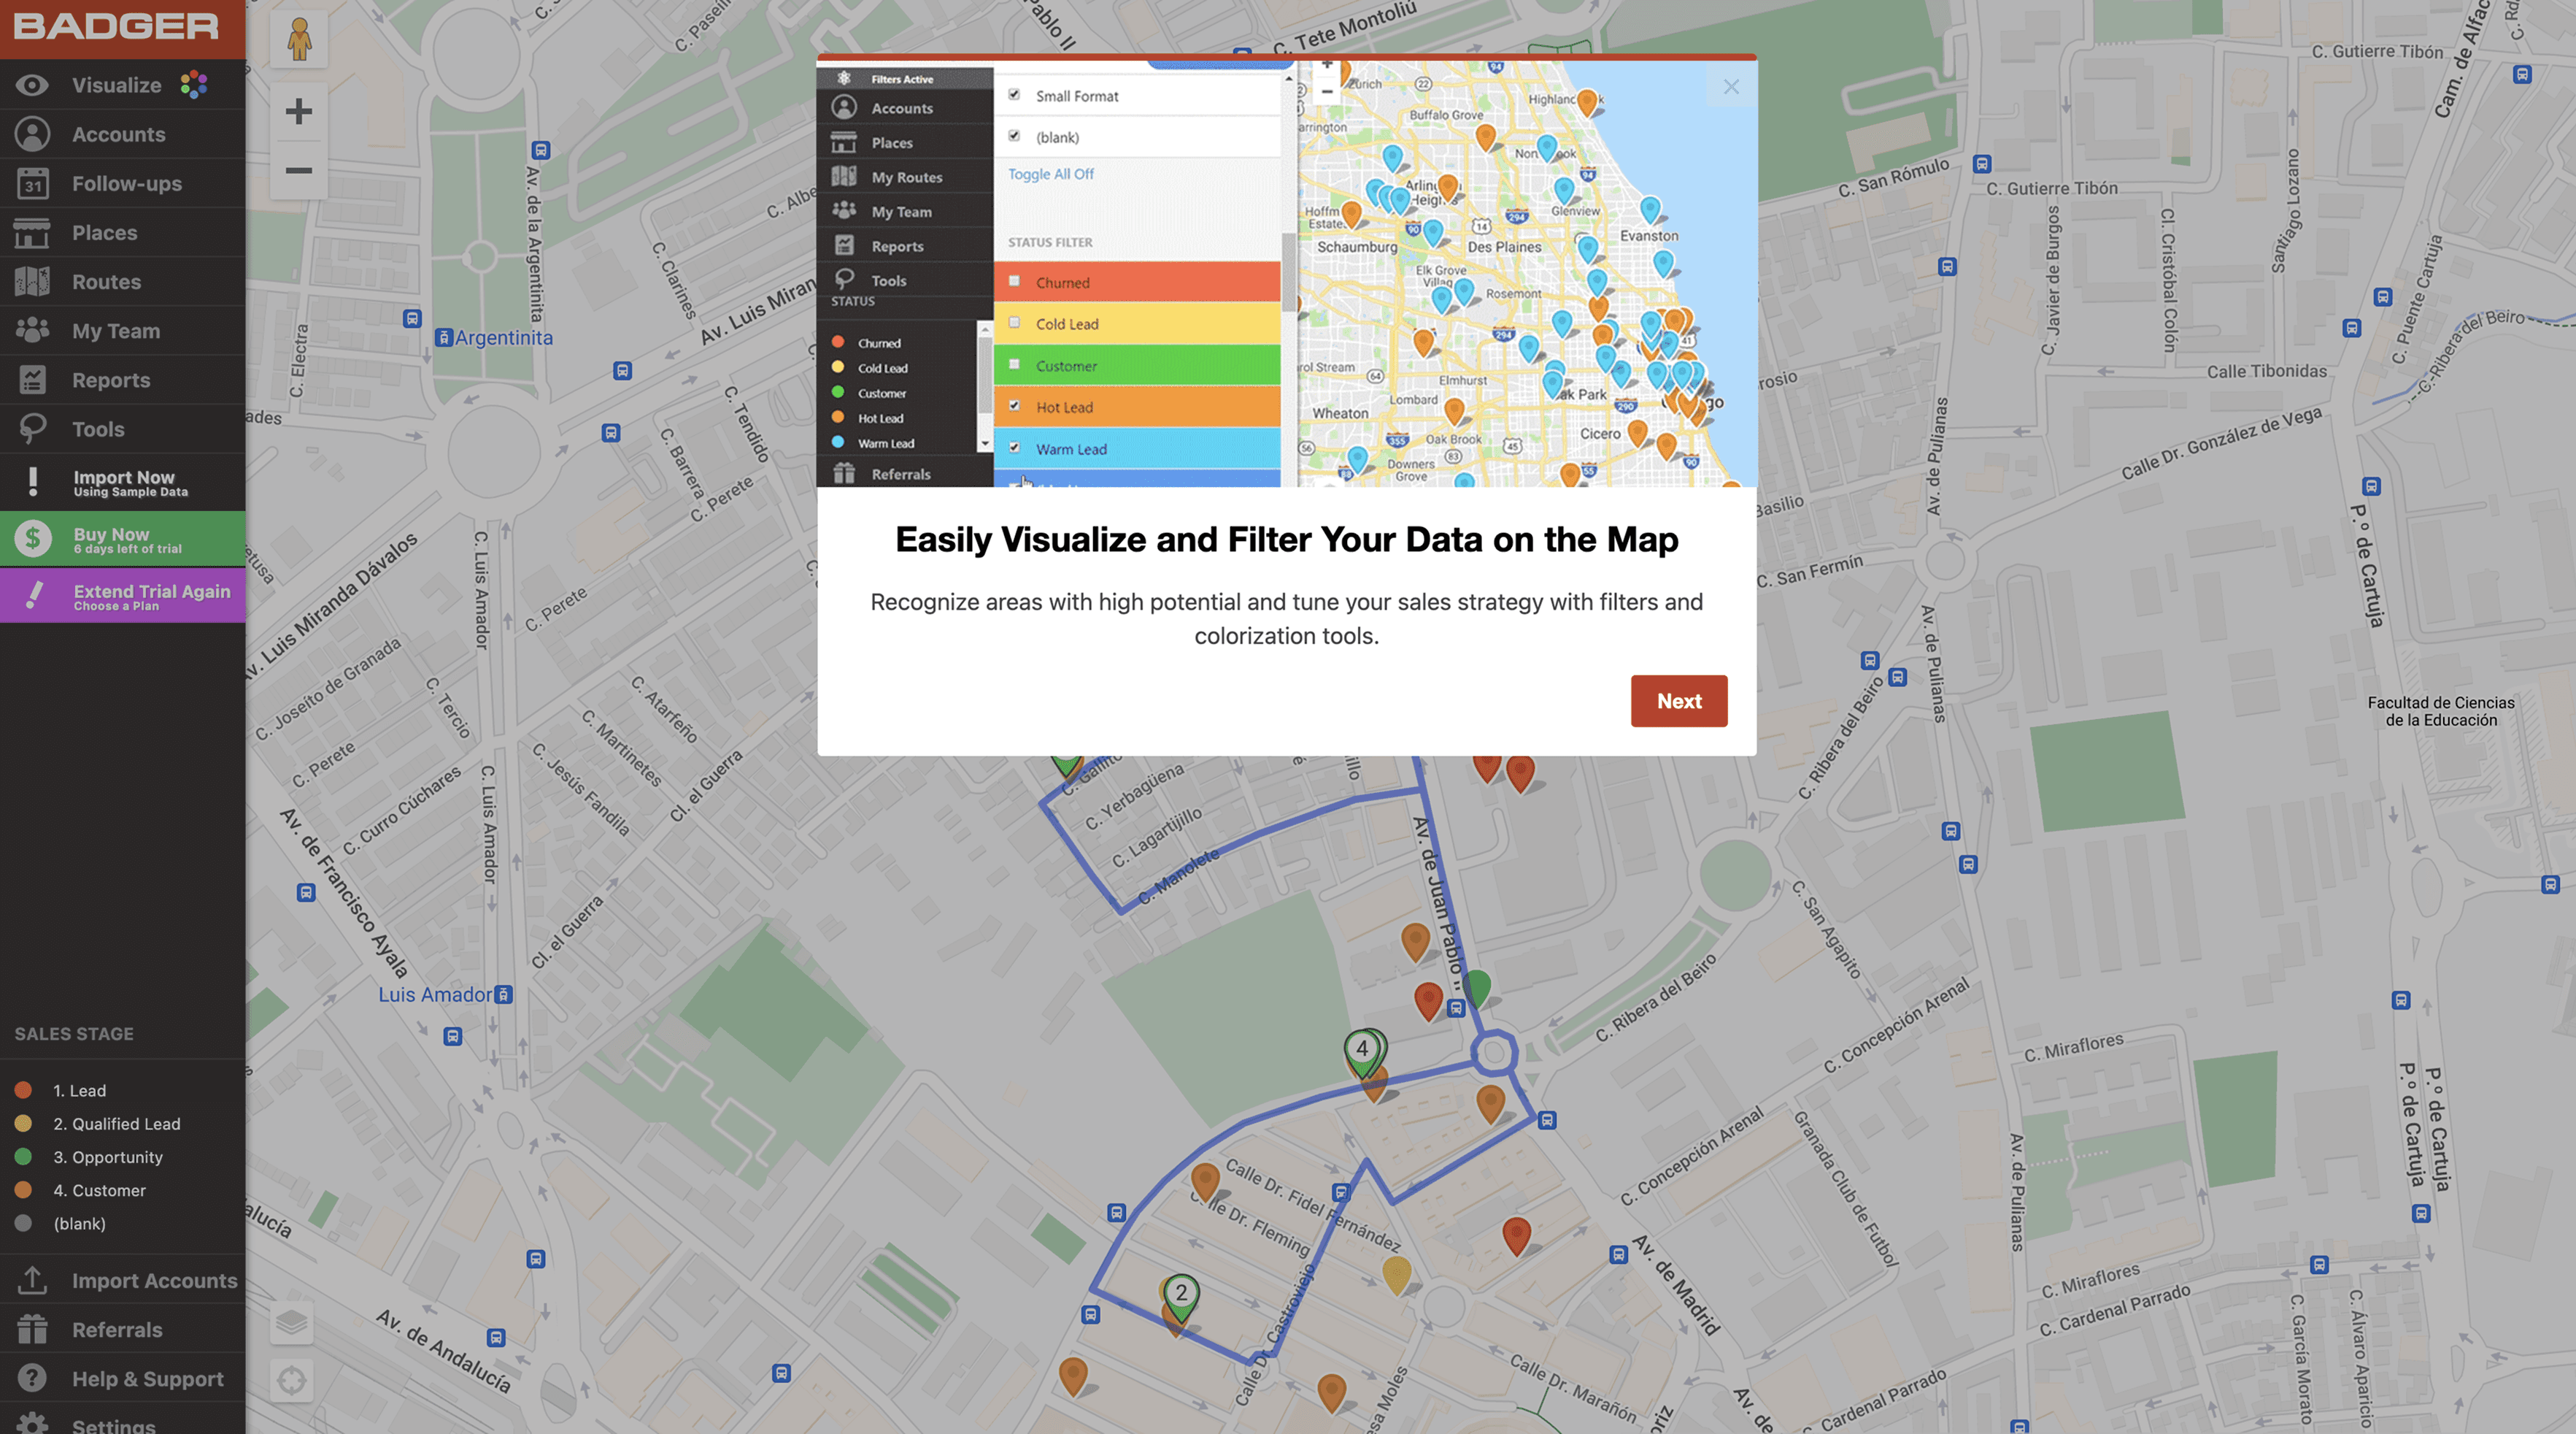This screenshot has height=1434, width=2576.
Task: Zoom in with the map plus button
Action: (299, 111)
